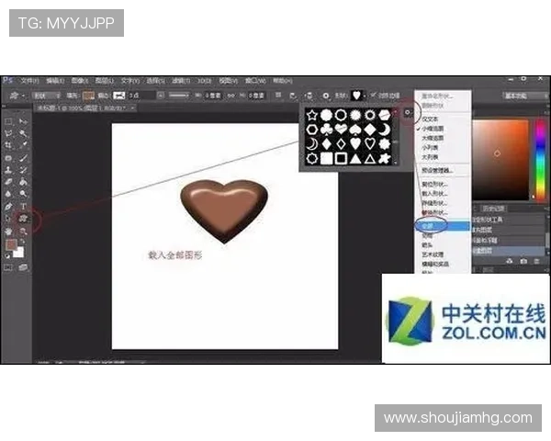Select the Custom Shape tool in toolbox
The height and width of the screenshot is (441, 551).
[x=23, y=219]
